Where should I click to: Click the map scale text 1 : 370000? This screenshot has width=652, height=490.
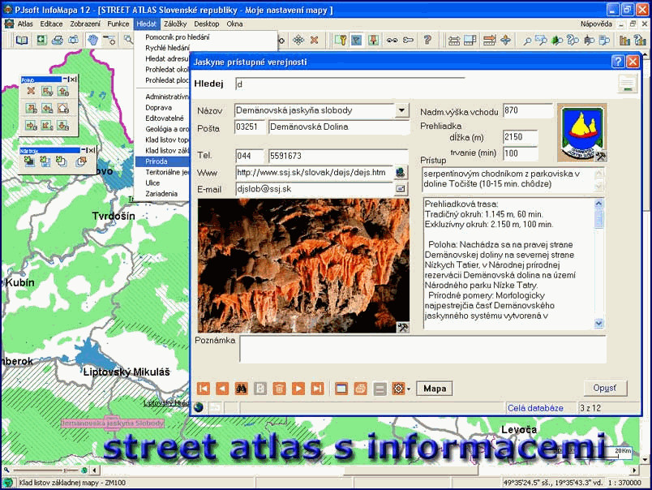point(625,483)
